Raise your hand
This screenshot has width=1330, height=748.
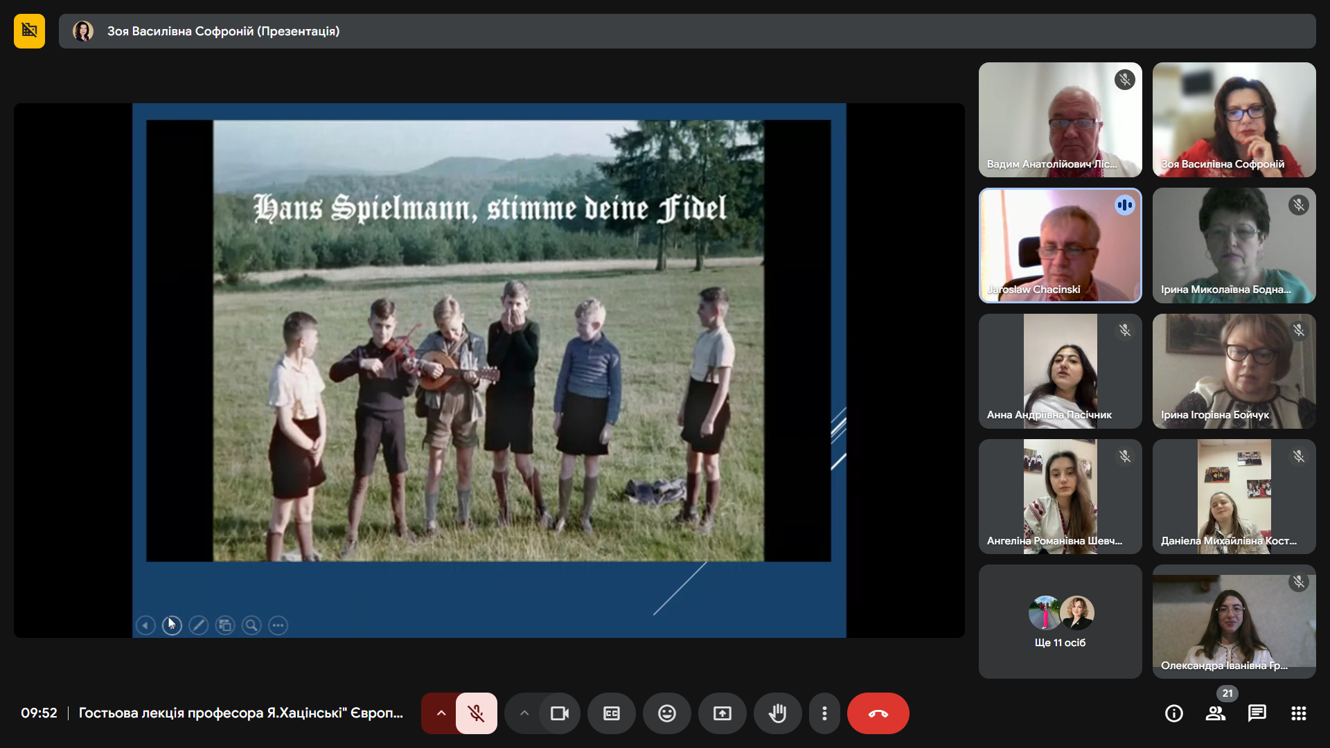pyautogui.click(x=778, y=713)
